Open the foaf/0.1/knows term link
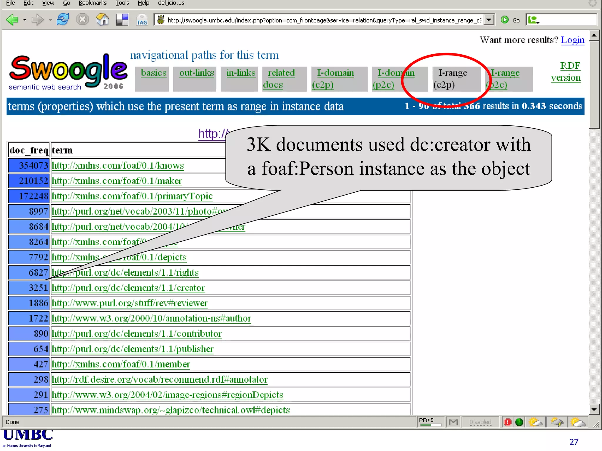 tap(118, 166)
